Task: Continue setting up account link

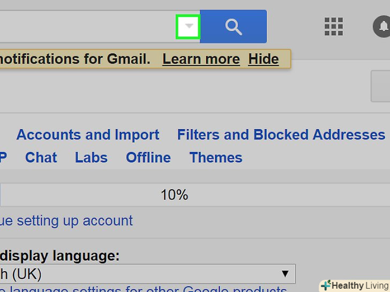Action: click(66, 221)
